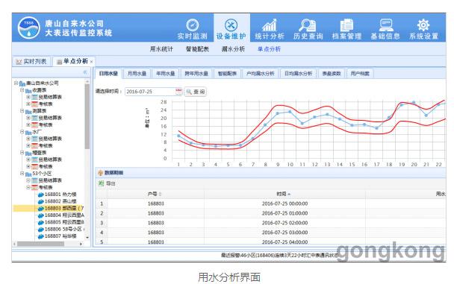Collapse the 53个小区 tree node
Viewport: 454px width, 284px height.
[22, 174]
